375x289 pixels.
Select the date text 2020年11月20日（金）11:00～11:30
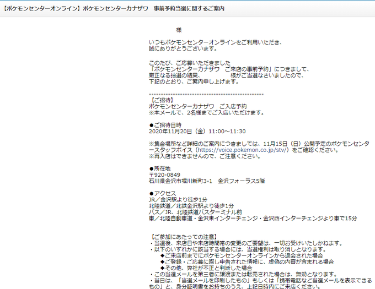197,131
